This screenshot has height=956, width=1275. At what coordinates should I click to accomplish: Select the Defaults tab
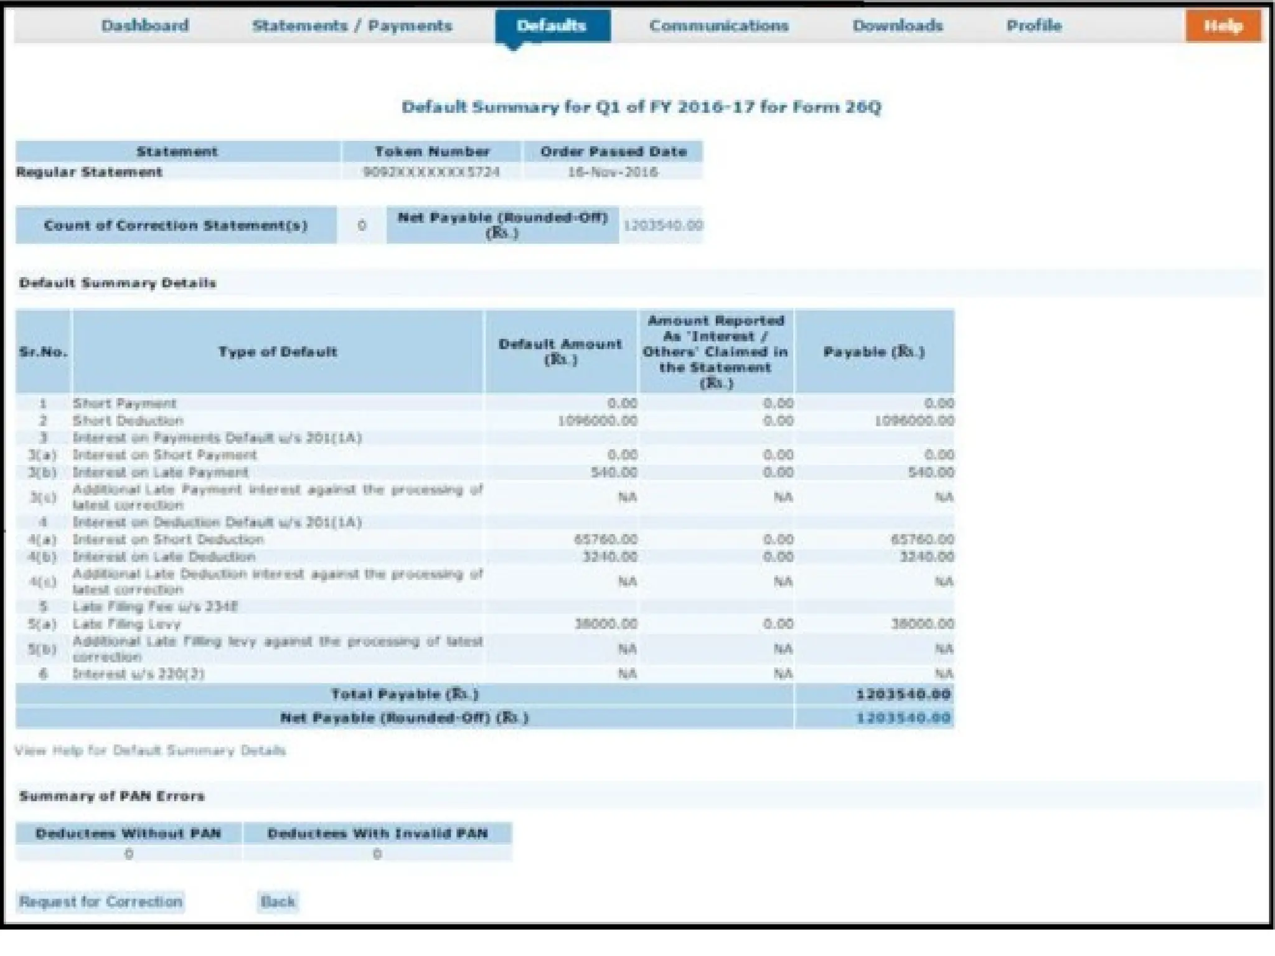tap(552, 26)
